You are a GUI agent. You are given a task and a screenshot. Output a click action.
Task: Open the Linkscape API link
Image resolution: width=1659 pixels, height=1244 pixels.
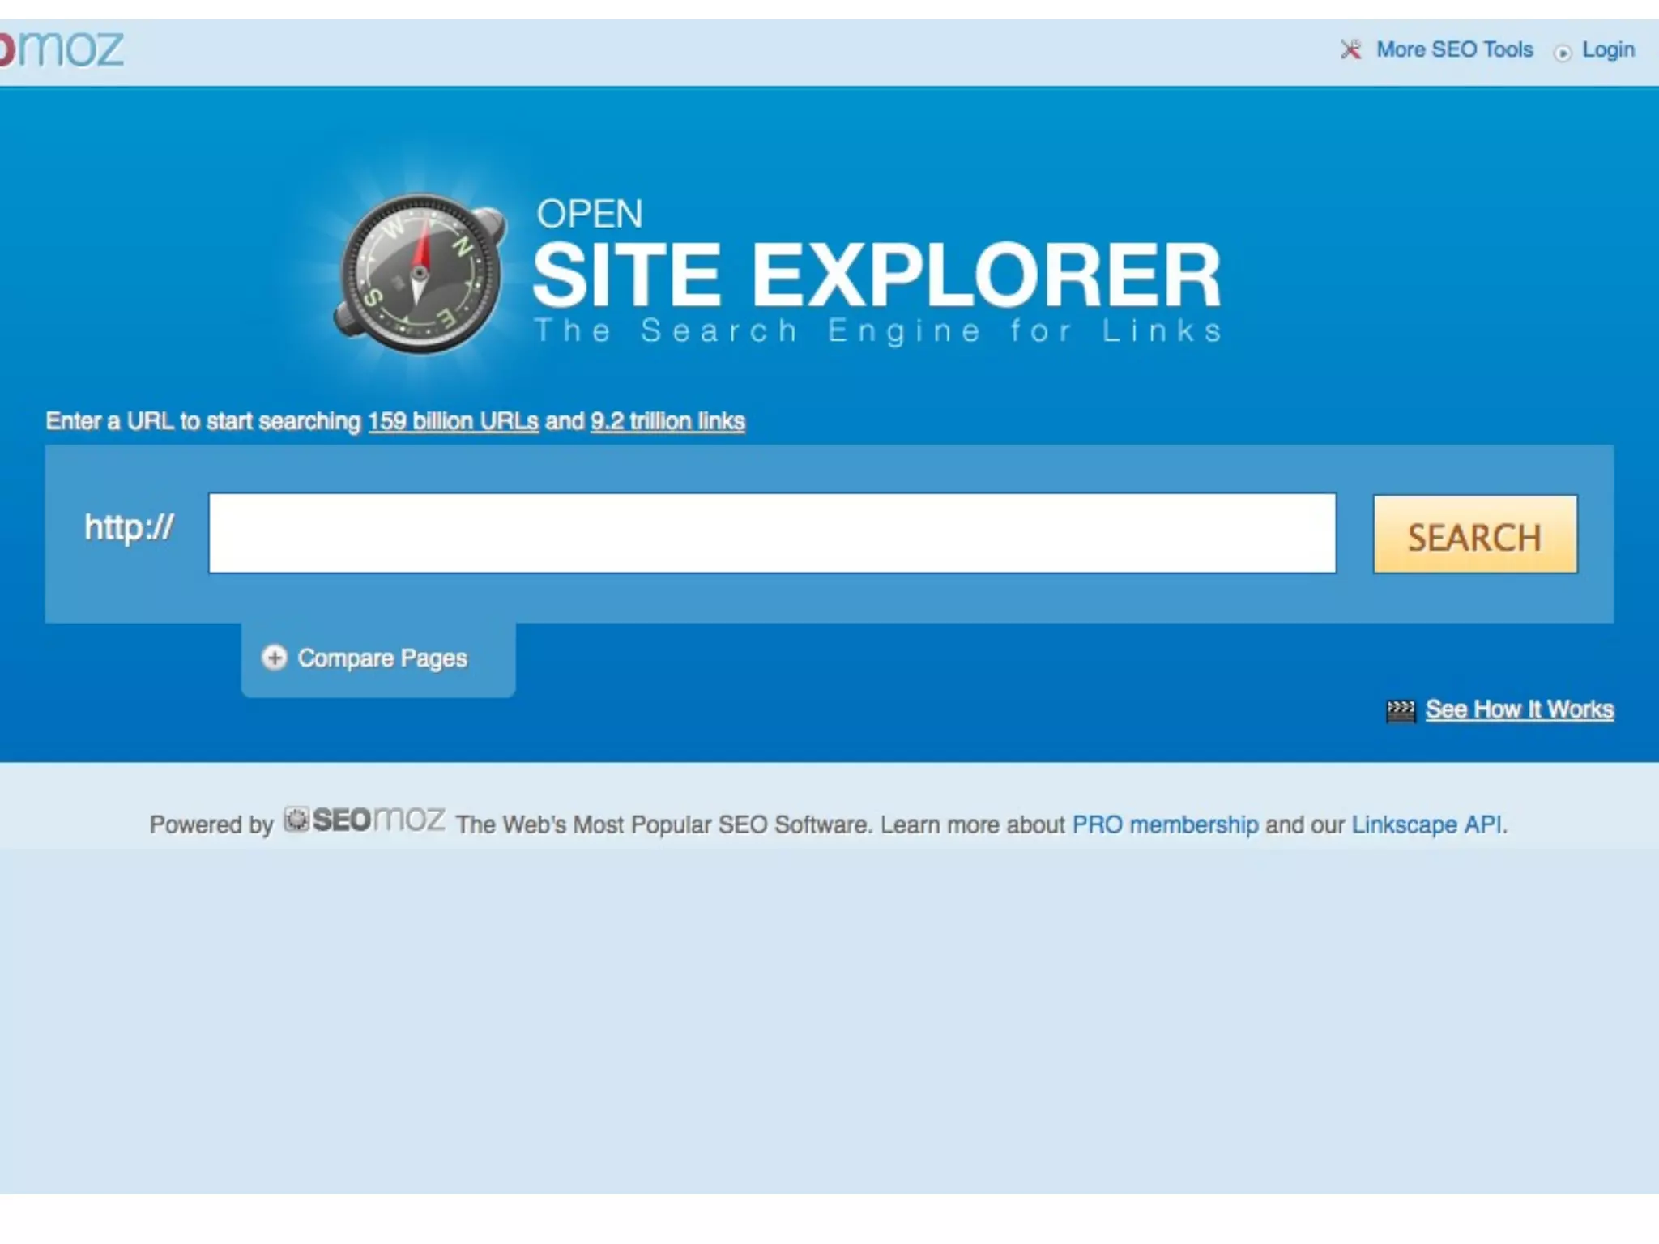[1427, 825]
